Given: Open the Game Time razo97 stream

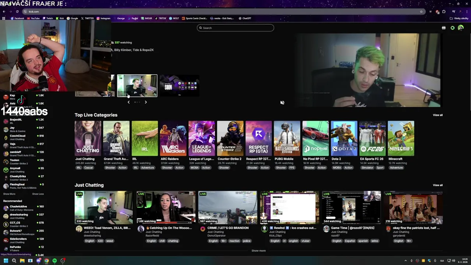Looking at the screenshot, I should coord(351,208).
